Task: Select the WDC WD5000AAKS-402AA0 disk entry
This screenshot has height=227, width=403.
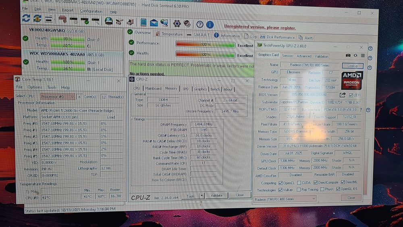Action: point(73,61)
